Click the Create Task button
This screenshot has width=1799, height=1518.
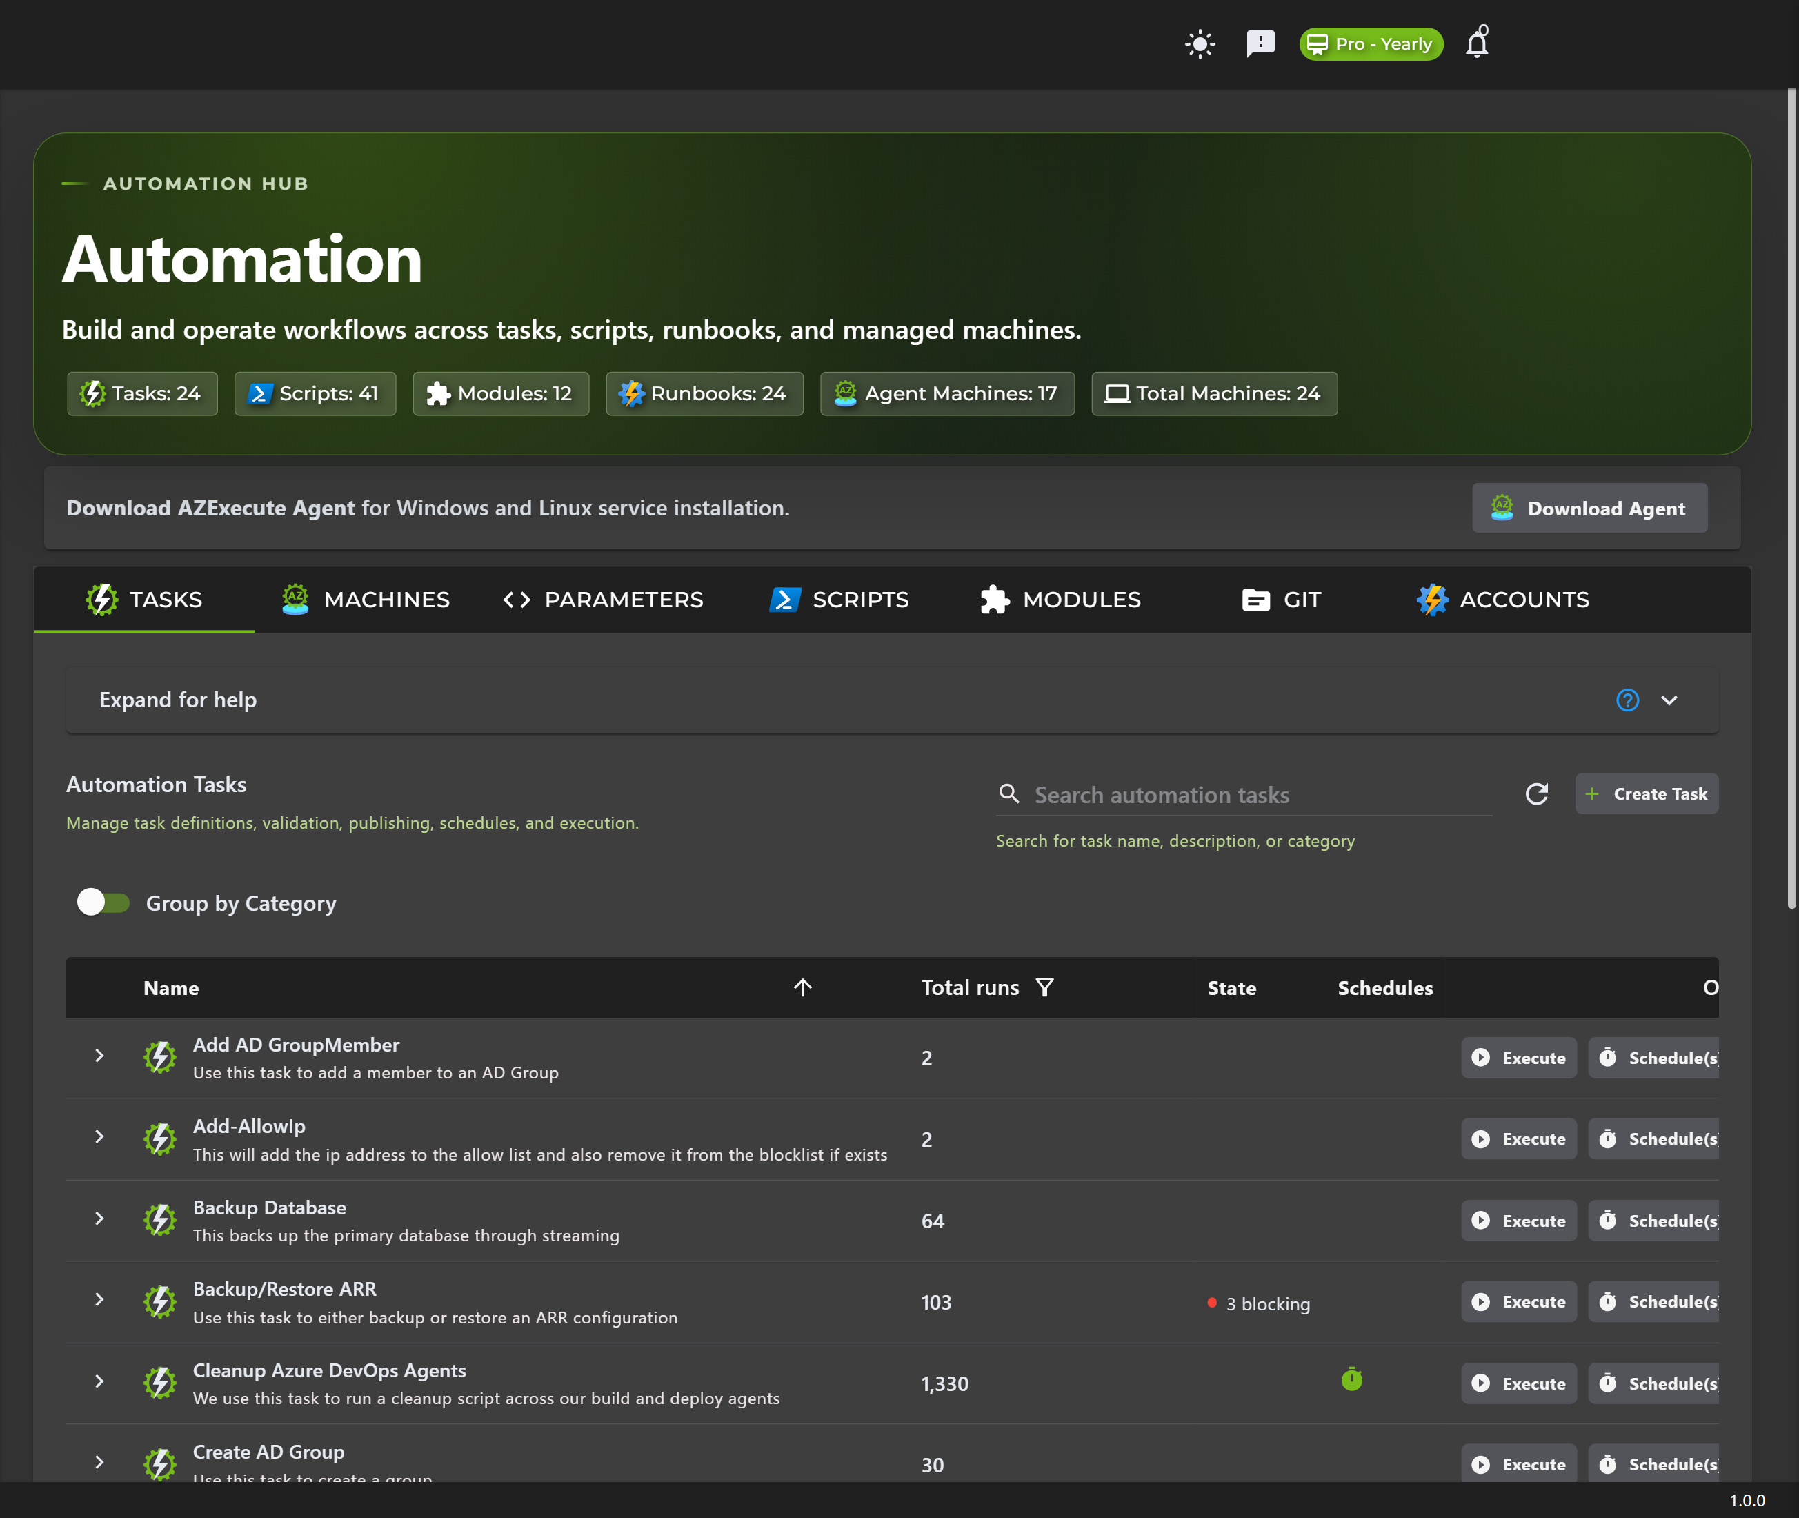click(1646, 794)
